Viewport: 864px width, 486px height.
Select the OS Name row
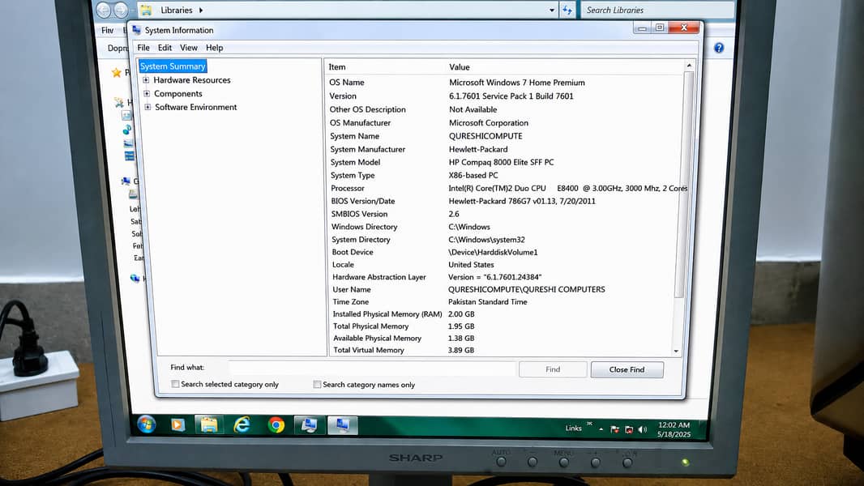coord(505,83)
